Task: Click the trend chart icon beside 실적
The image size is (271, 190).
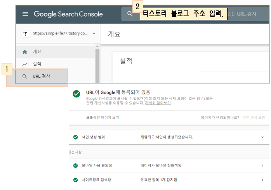Action: pyautogui.click(x=25, y=64)
